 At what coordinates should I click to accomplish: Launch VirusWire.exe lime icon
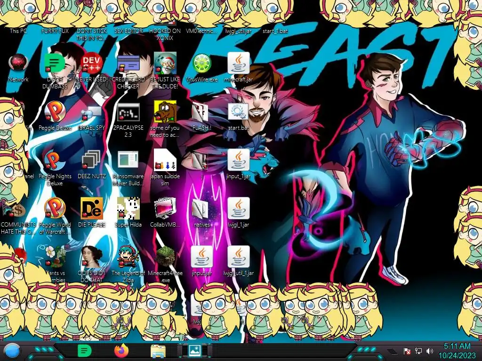(x=201, y=63)
